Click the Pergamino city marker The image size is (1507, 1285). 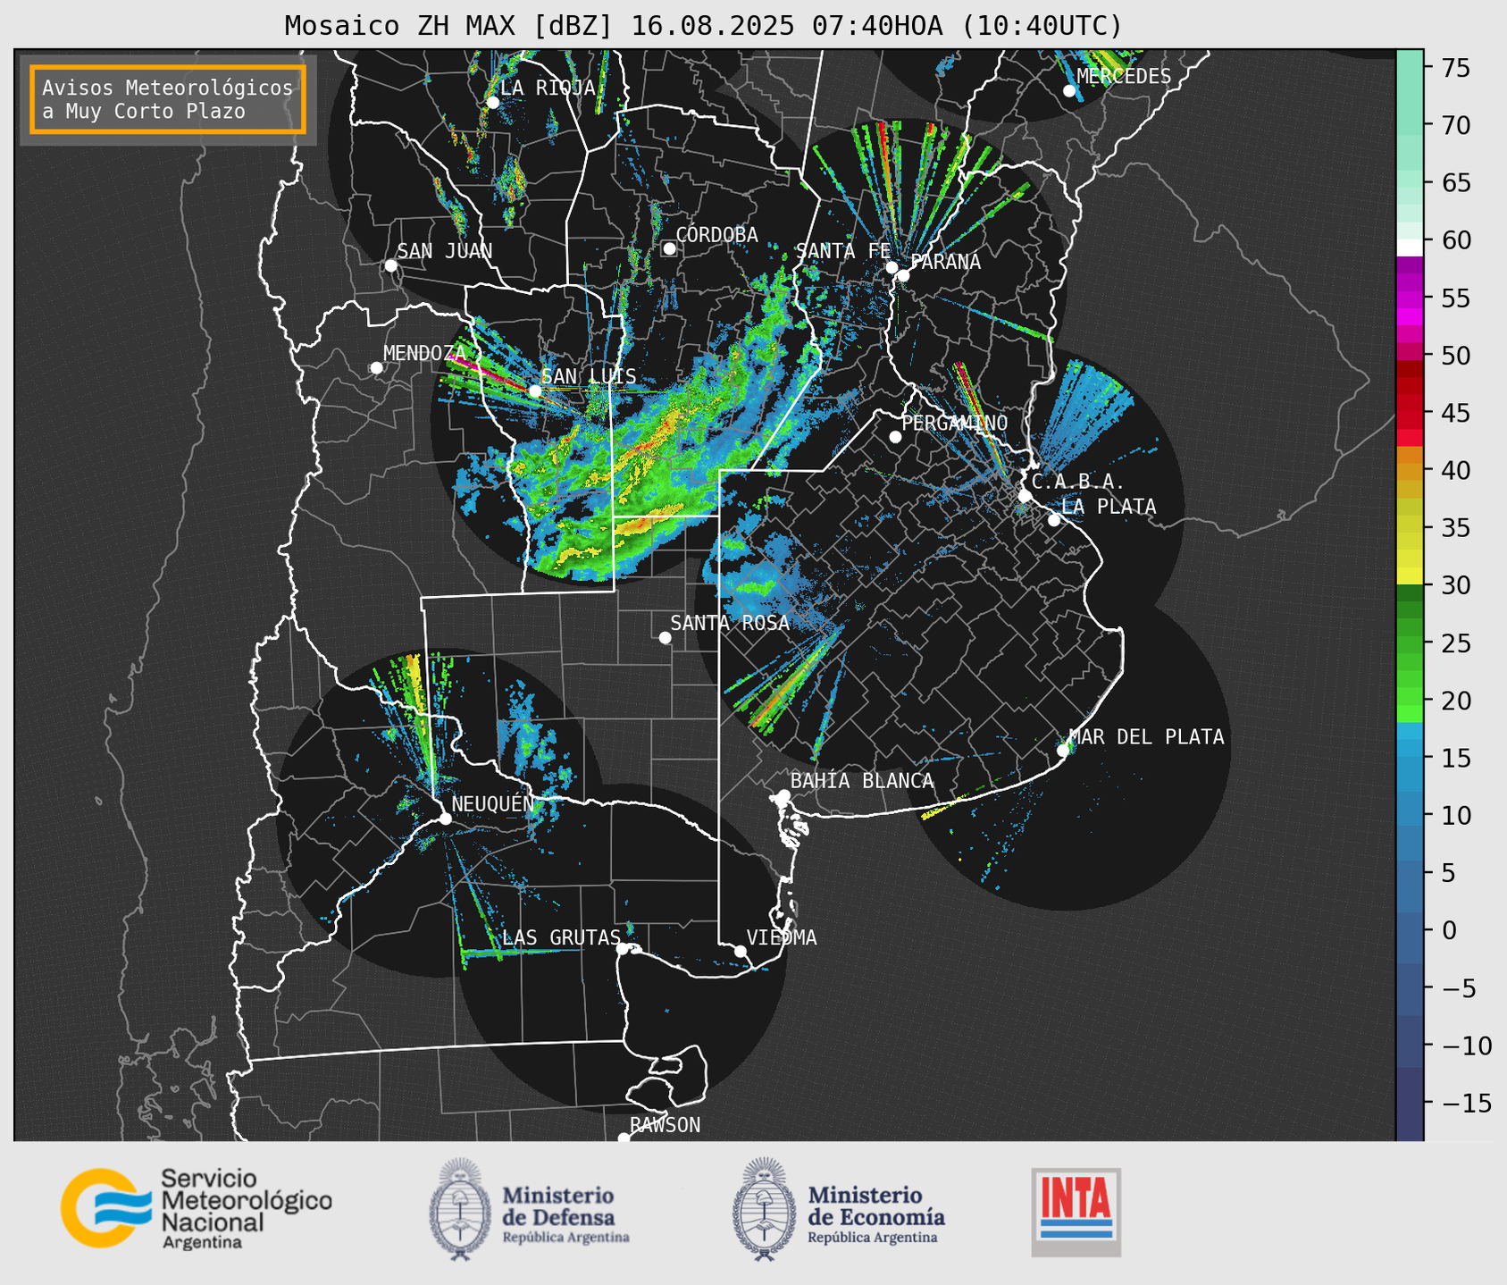click(895, 437)
